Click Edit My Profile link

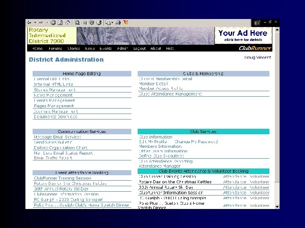(153, 141)
